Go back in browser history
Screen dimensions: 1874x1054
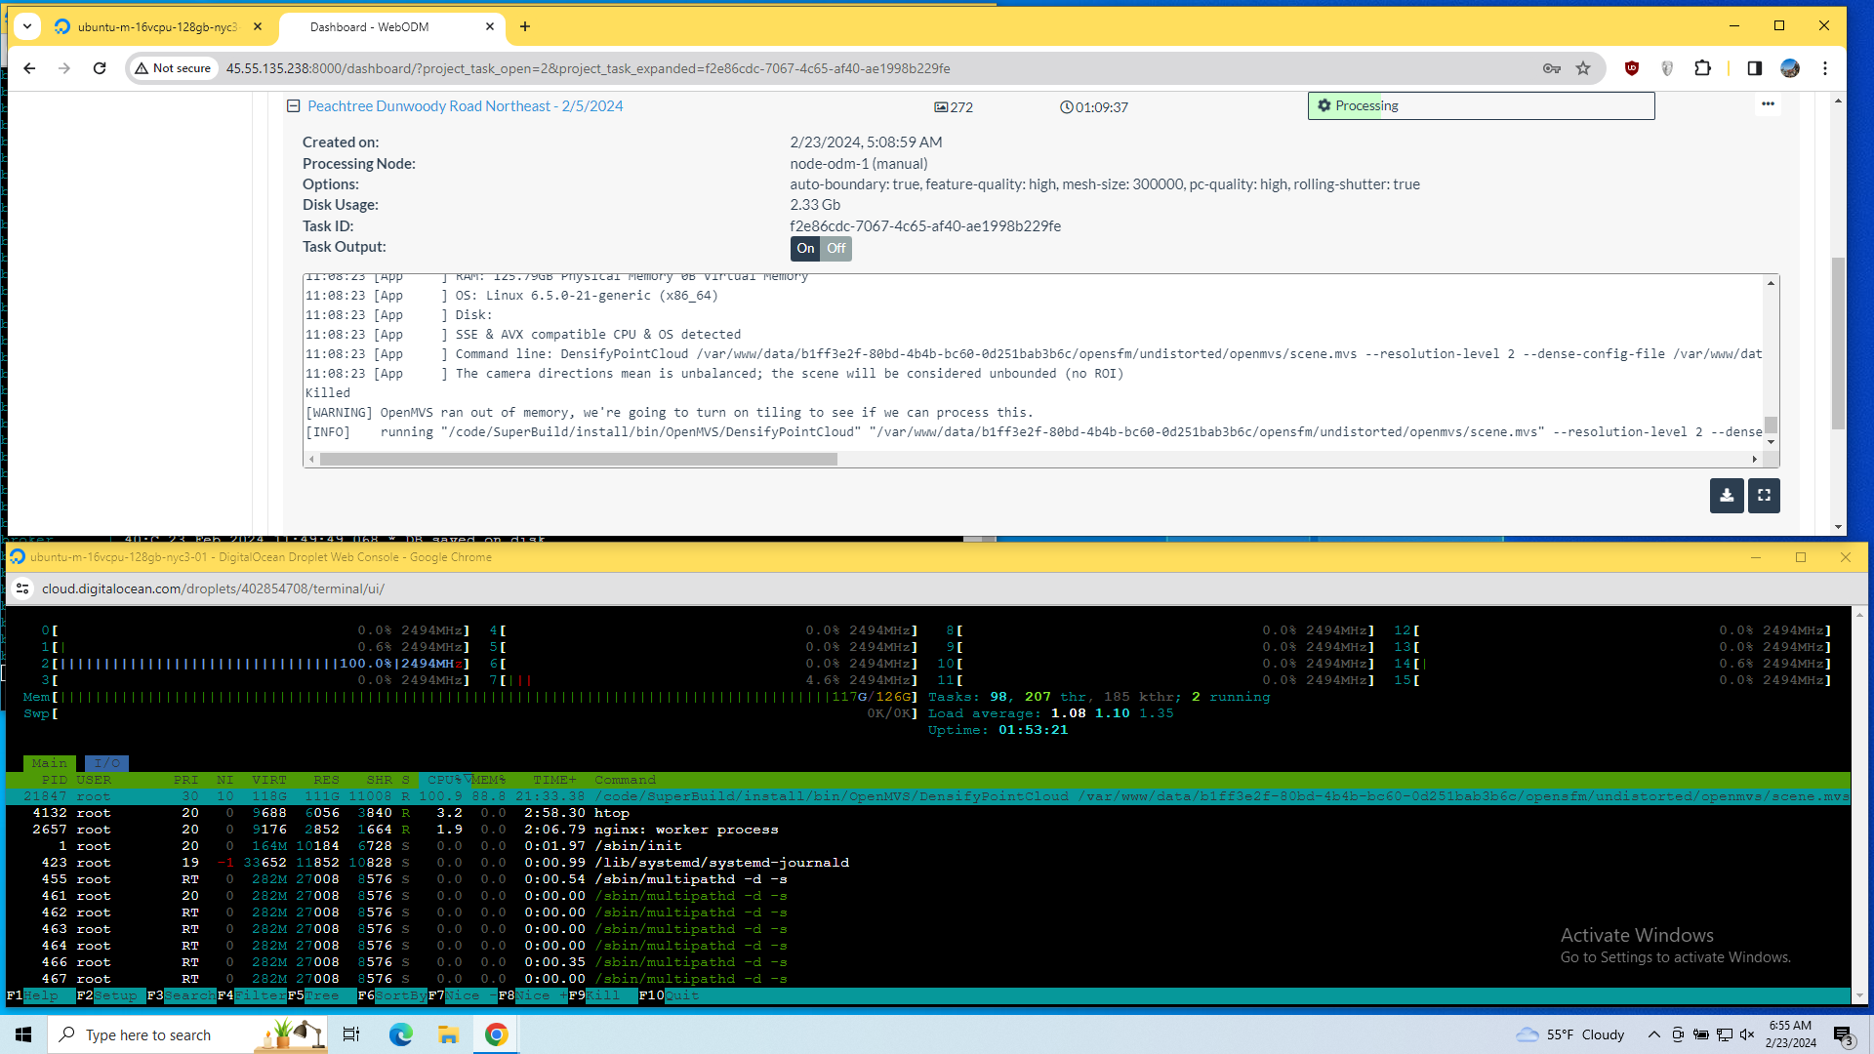(29, 68)
